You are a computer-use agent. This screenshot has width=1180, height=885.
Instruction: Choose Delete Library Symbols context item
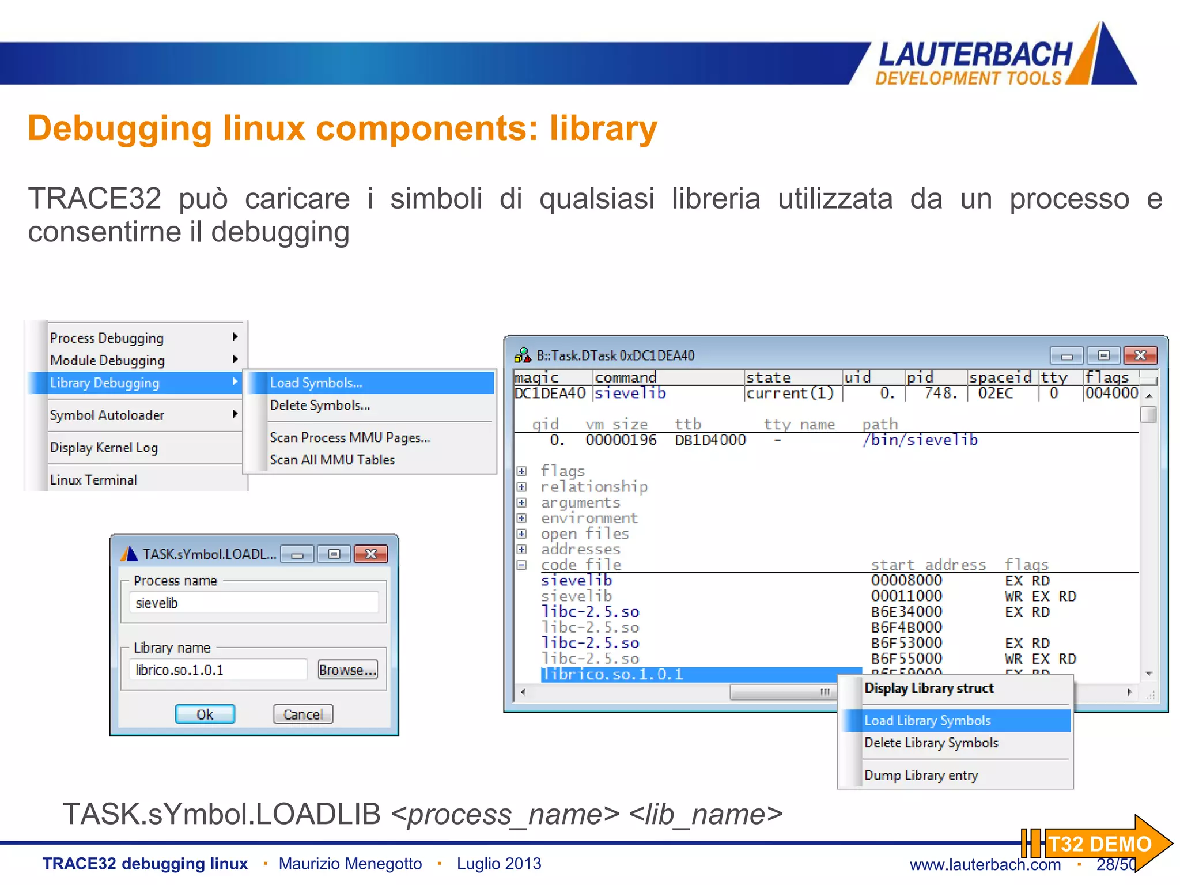(956, 743)
